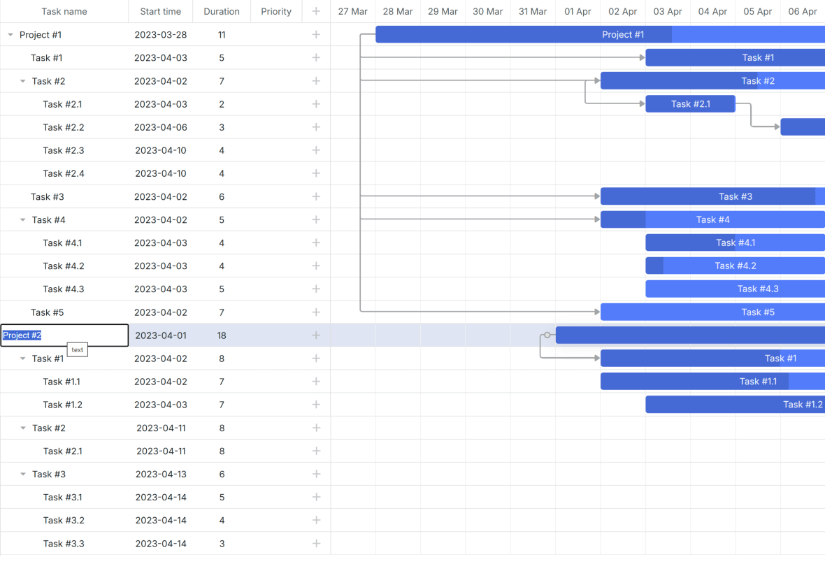
Task: Select the Start time cell showing 2023-04-11
Action: coord(160,428)
